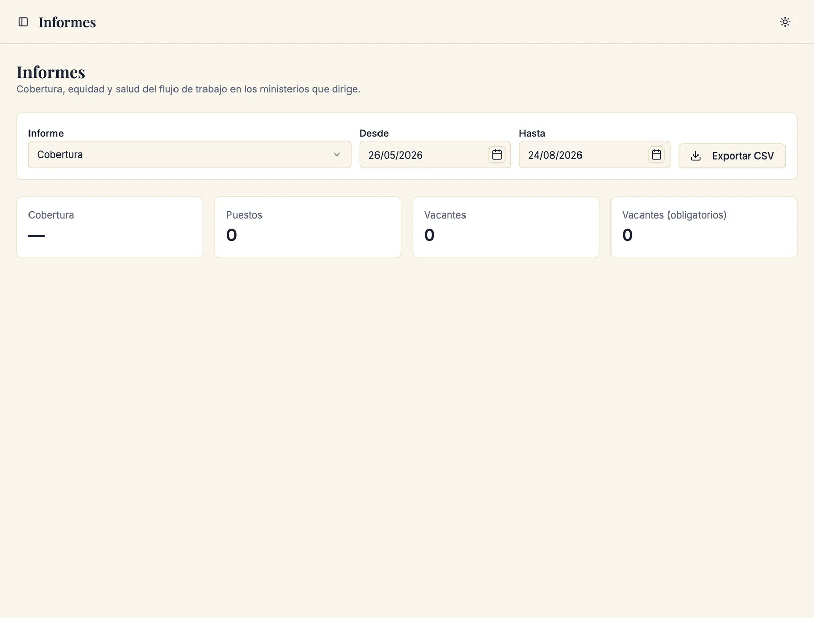Viewport: 814px width, 618px height.
Task: Select the Vacantes (obligatorios) card label
Action: click(674, 215)
